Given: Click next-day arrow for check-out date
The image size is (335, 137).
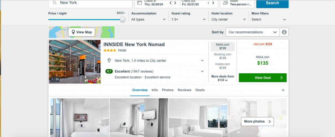Looking at the screenshot, I should tap(213, 3).
